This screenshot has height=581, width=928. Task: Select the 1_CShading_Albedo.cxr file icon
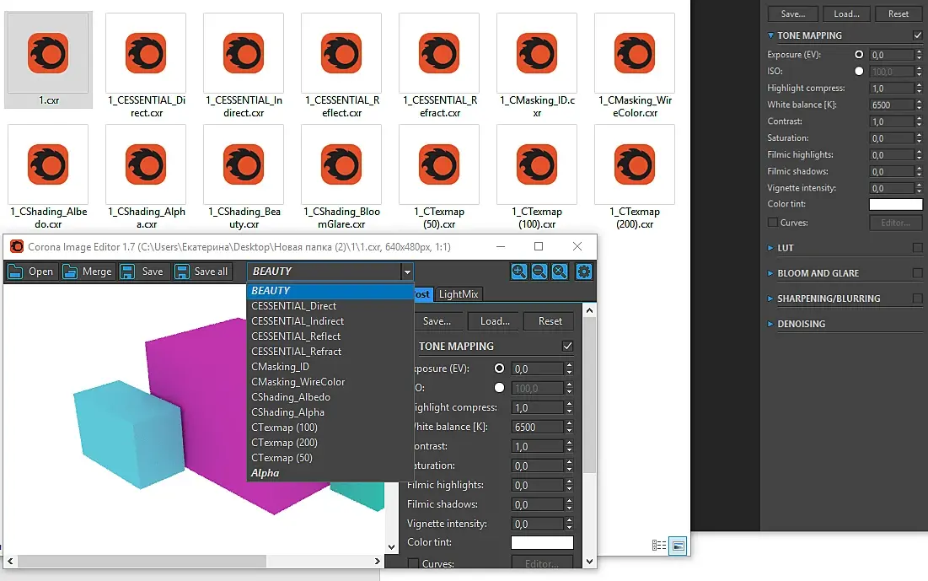pyautogui.click(x=48, y=164)
